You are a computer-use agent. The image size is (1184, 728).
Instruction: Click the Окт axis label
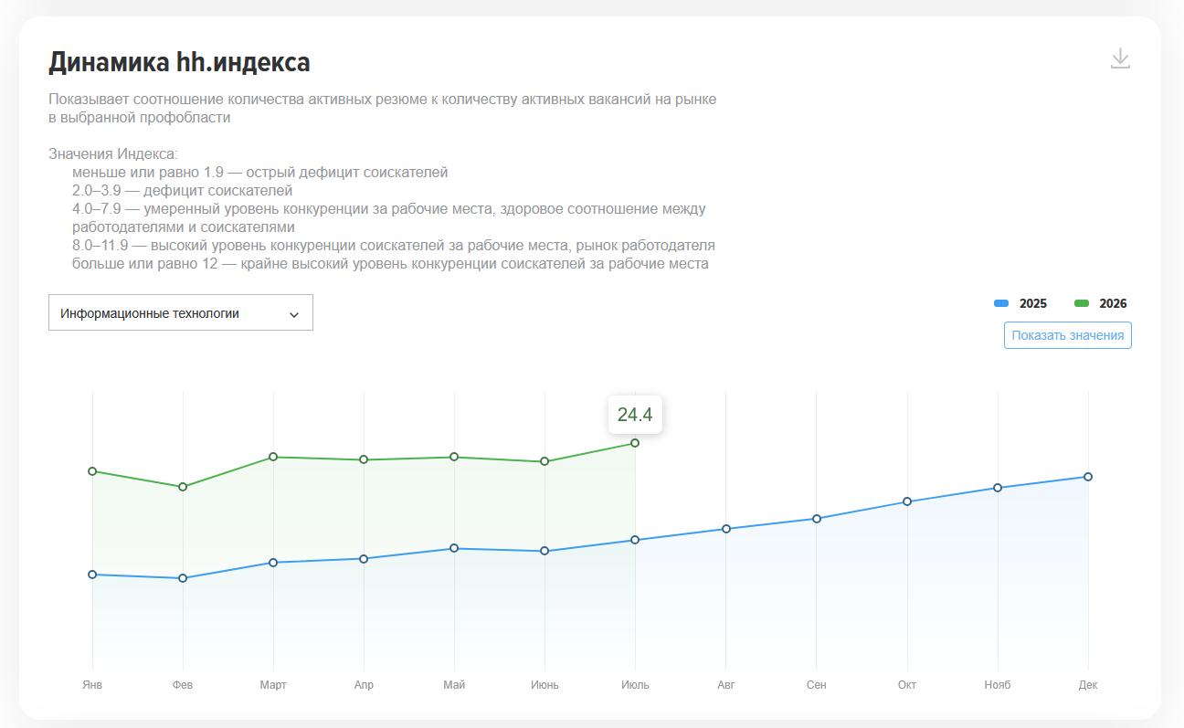(x=907, y=685)
